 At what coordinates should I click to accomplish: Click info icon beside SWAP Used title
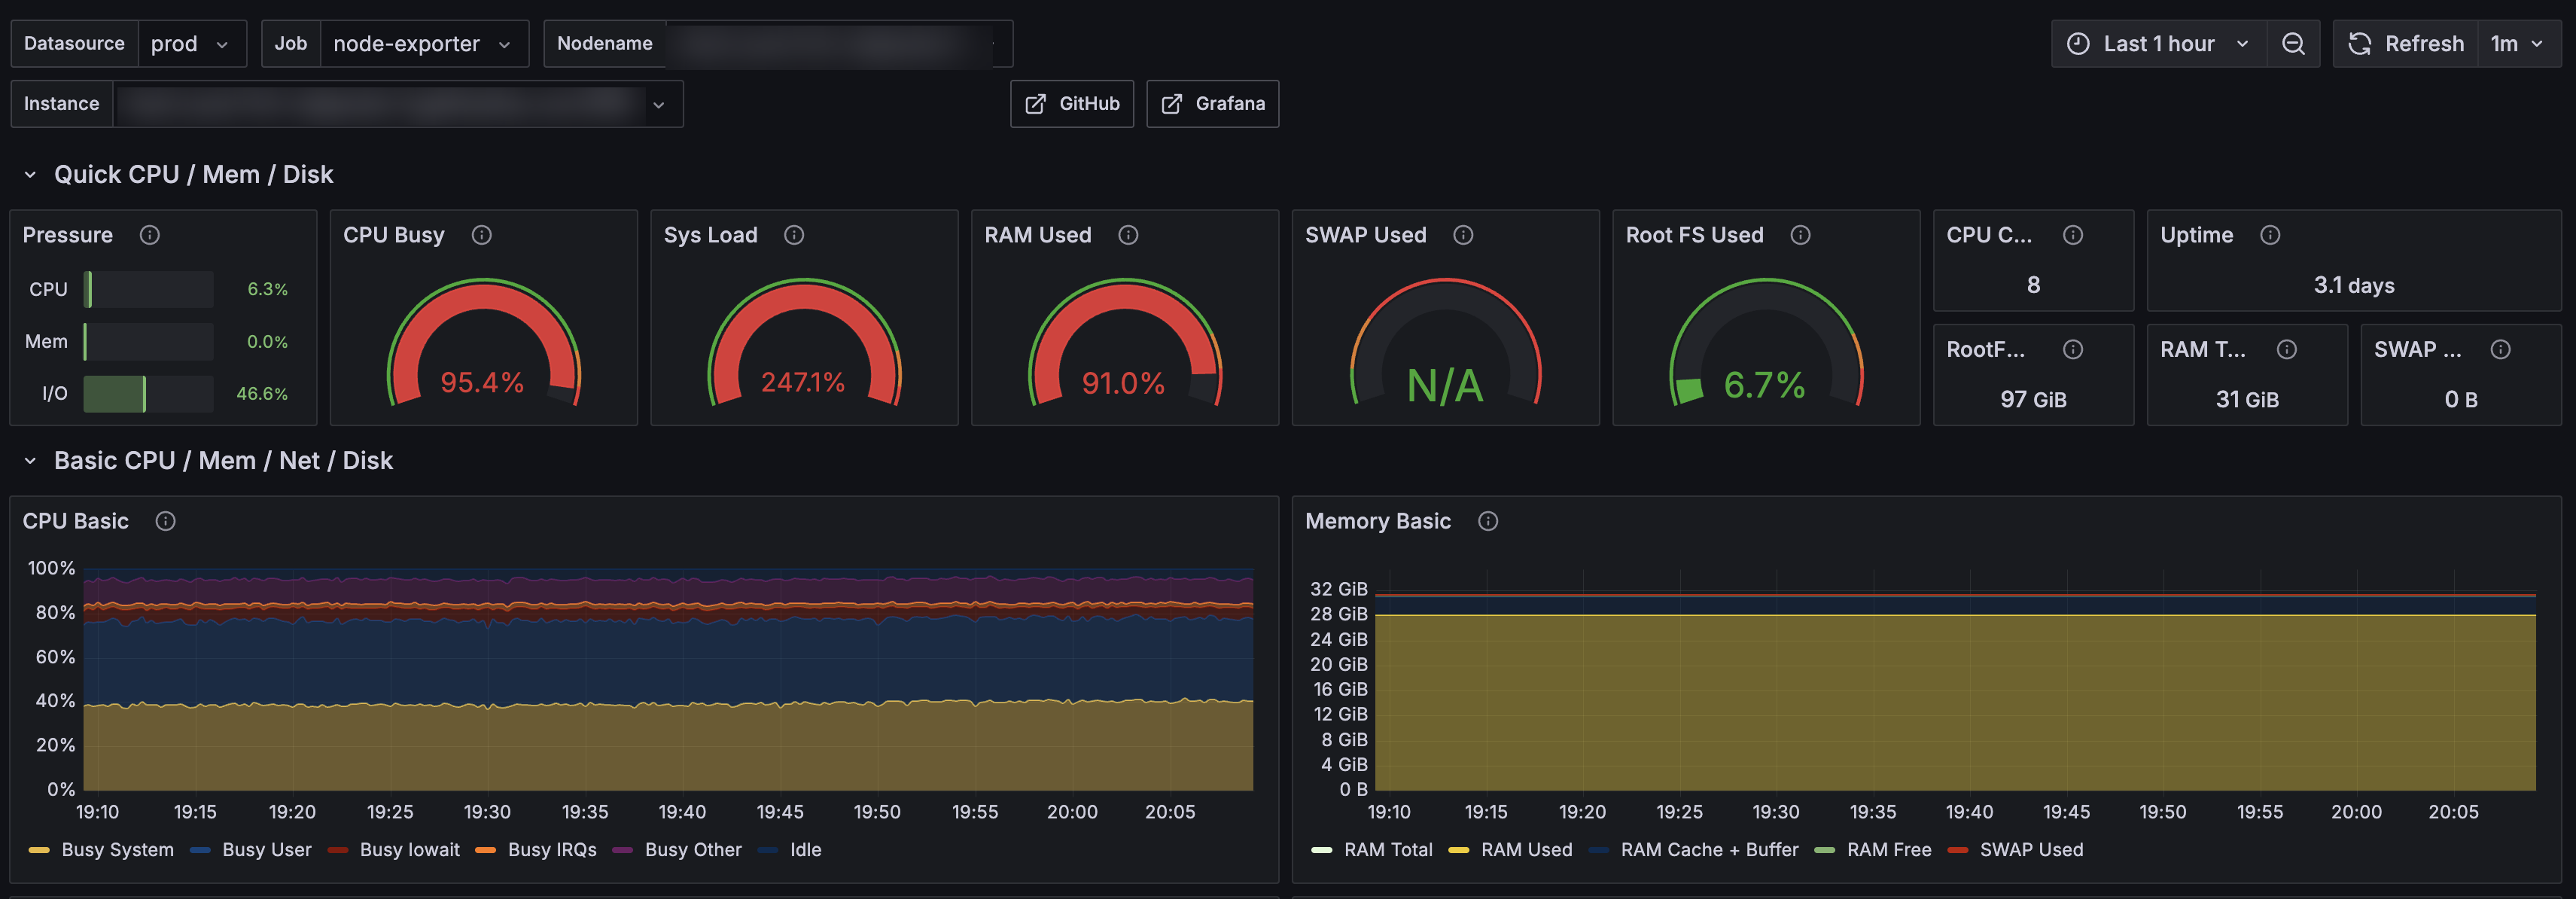(1463, 235)
